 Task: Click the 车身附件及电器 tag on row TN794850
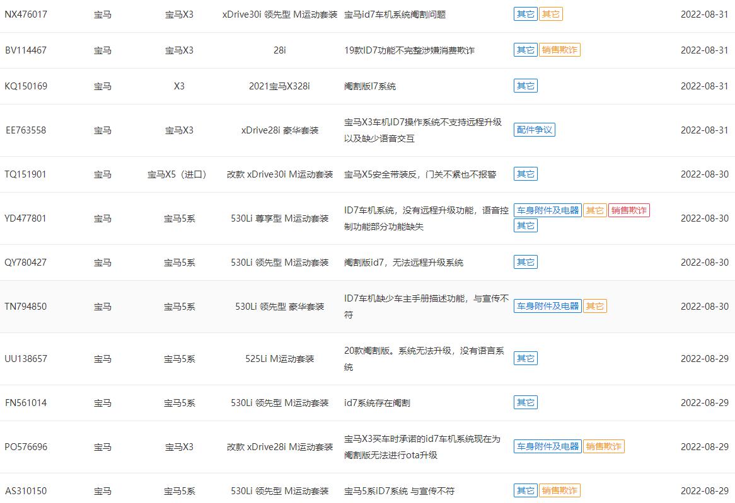pyautogui.click(x=547, y=306)
